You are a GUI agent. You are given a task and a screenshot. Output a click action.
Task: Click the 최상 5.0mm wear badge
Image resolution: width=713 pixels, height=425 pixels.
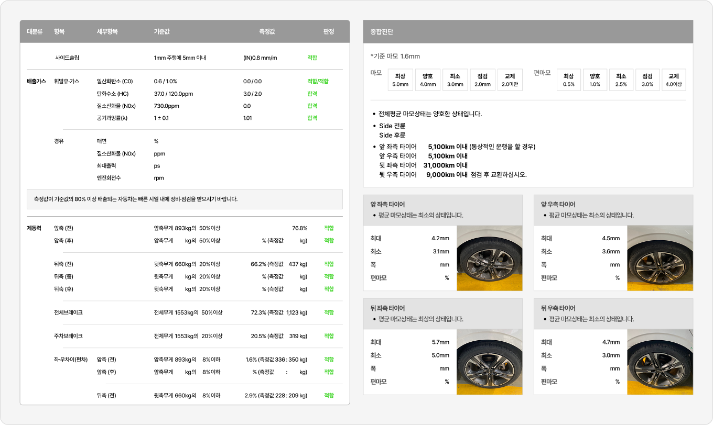coord(400,80)
